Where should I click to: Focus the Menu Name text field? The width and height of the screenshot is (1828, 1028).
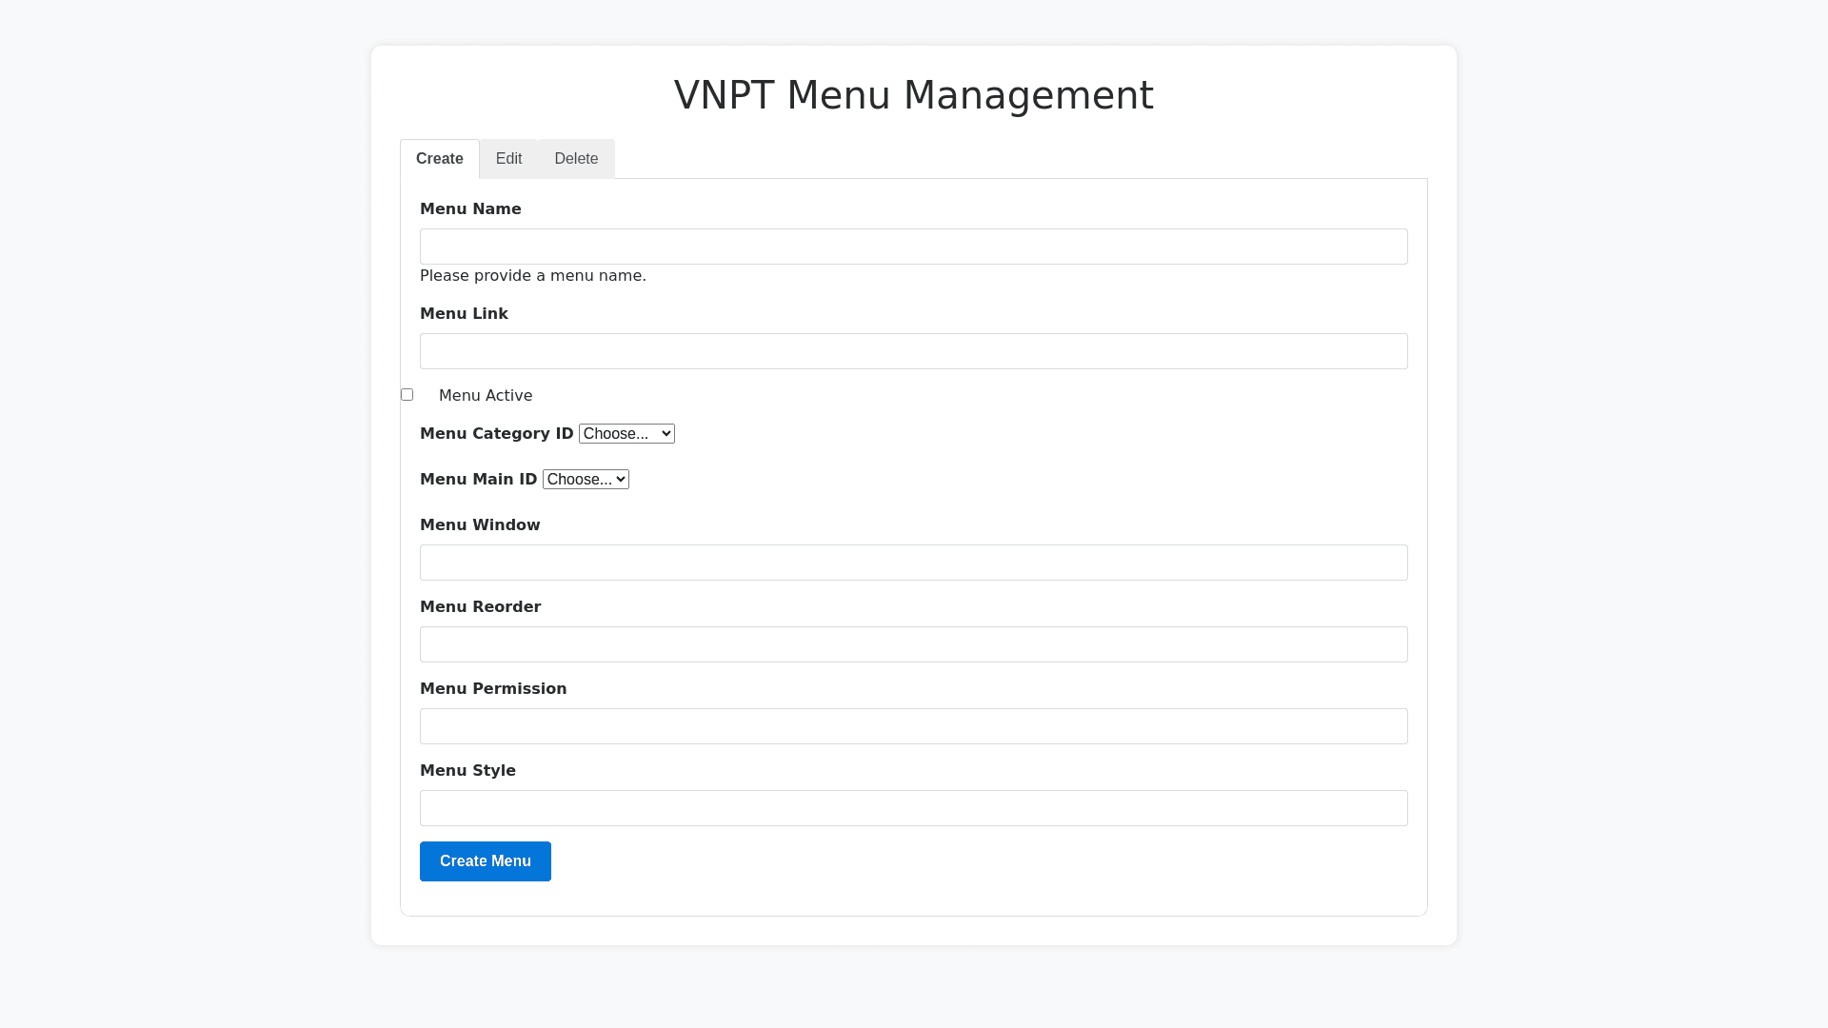tap(913, 247)
